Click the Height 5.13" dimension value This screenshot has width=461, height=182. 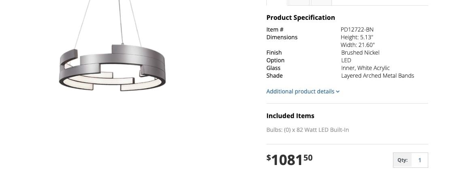pos(357,37)
